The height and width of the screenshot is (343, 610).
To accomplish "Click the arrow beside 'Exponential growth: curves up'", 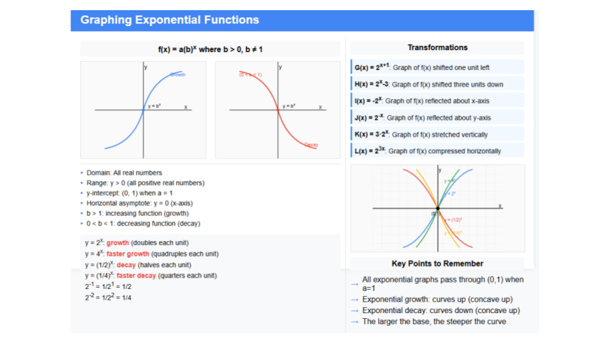I will (355, 300).
